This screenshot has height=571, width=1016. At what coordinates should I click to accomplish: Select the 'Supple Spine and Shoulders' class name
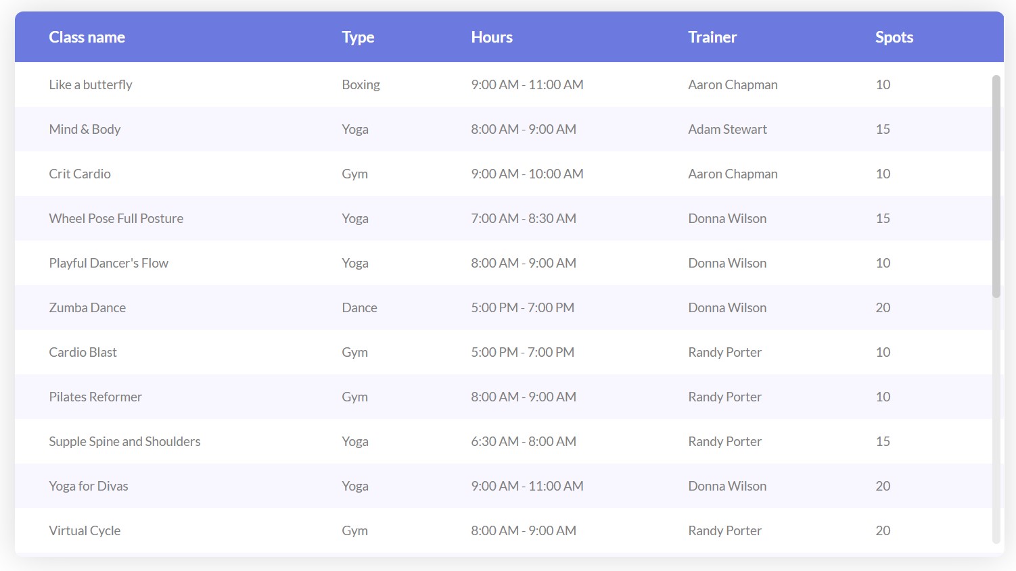click(x=124, y=441)
